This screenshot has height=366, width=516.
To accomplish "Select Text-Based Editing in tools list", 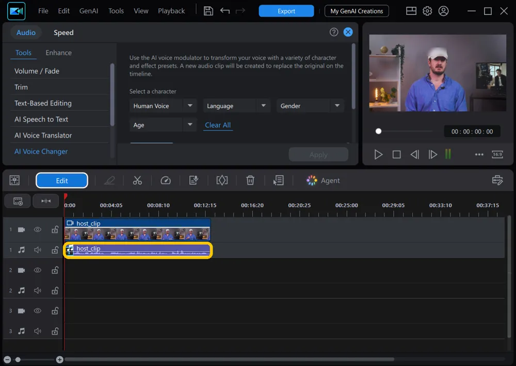I will point(43,103).
